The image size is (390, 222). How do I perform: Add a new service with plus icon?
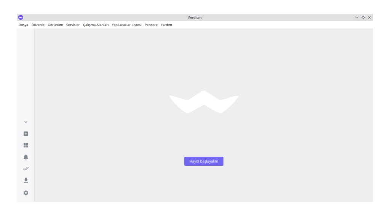(x=26, y=134)
